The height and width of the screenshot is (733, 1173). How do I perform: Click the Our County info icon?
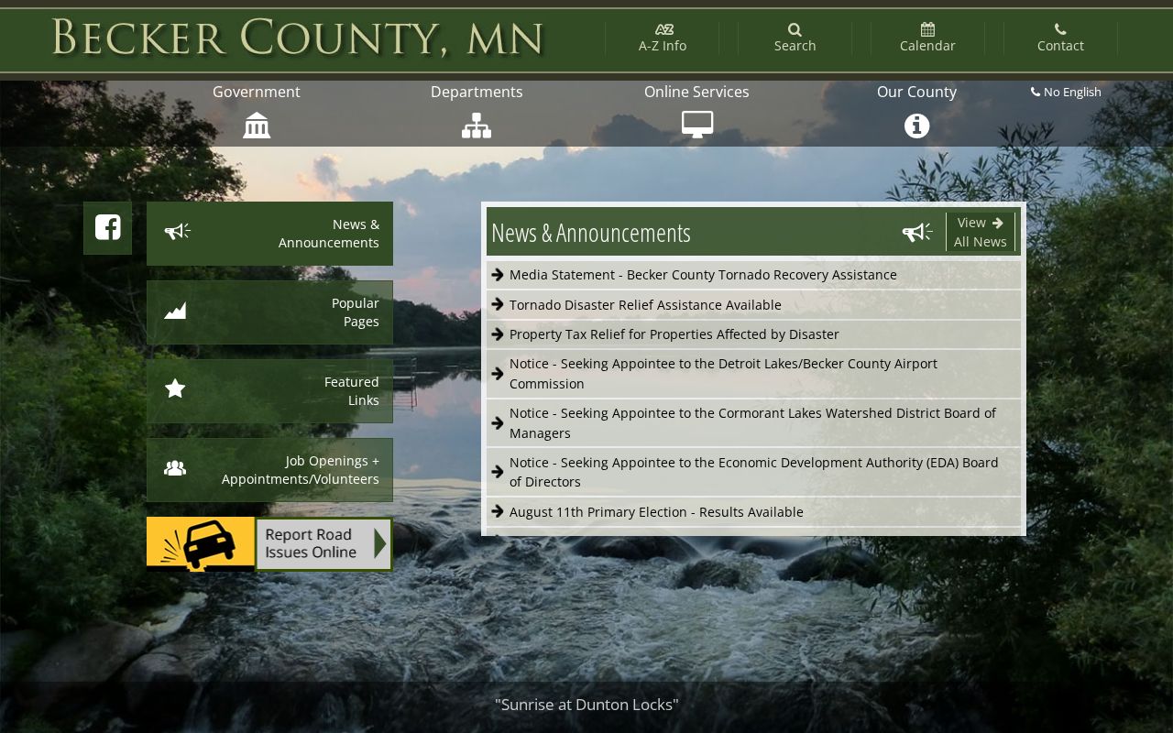[917, 126]
